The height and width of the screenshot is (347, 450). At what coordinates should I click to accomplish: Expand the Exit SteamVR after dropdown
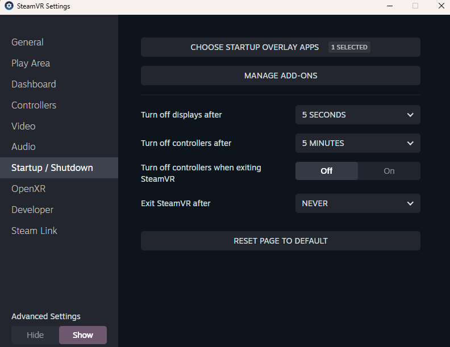(357, 203)
